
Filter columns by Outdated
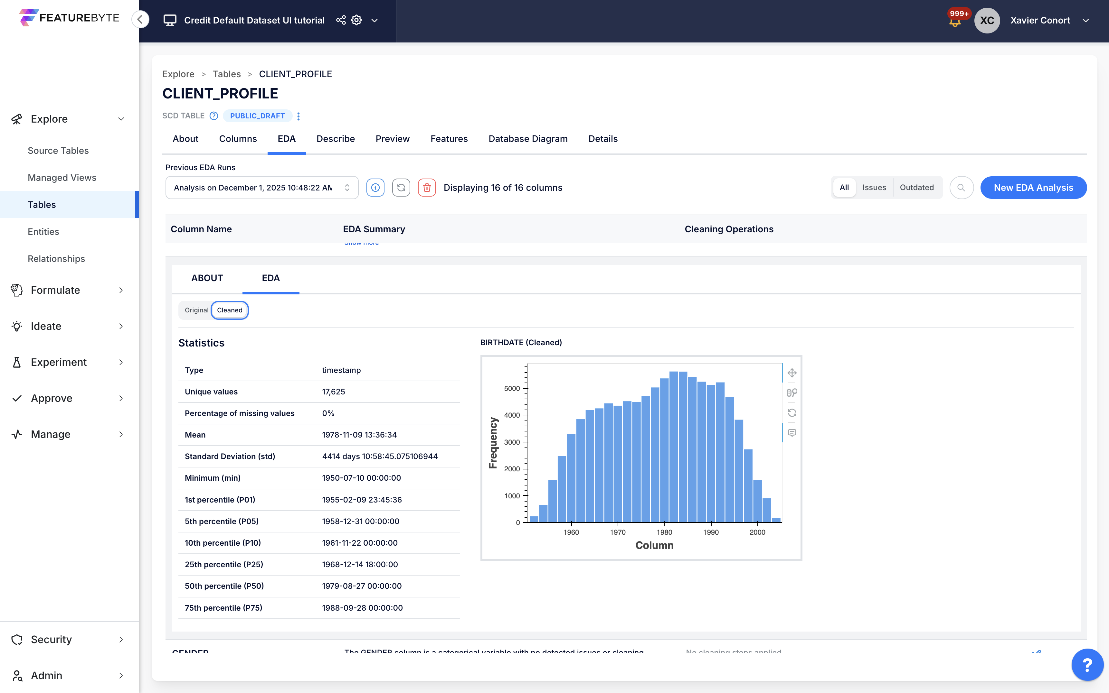click(916, 188)
